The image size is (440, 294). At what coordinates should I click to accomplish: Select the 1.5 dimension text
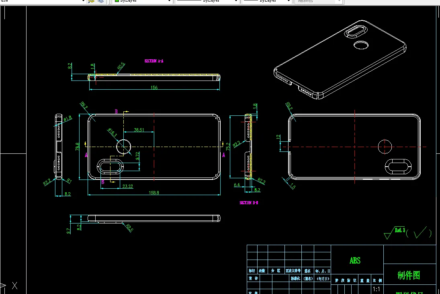point(293,186)
